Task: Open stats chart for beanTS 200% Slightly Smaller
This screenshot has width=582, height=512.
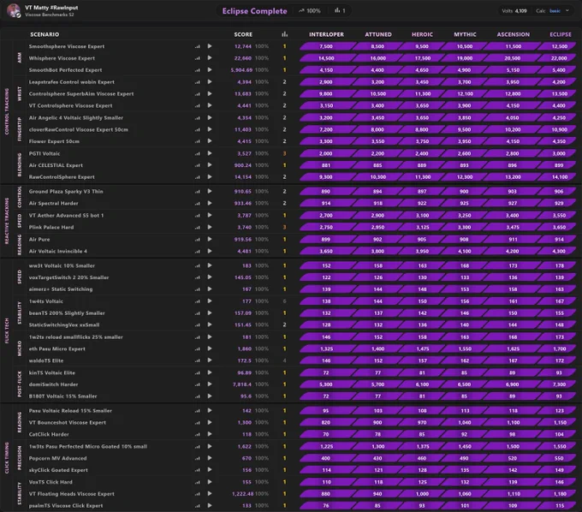Action: pyautogui.click(x=197, y=313)
